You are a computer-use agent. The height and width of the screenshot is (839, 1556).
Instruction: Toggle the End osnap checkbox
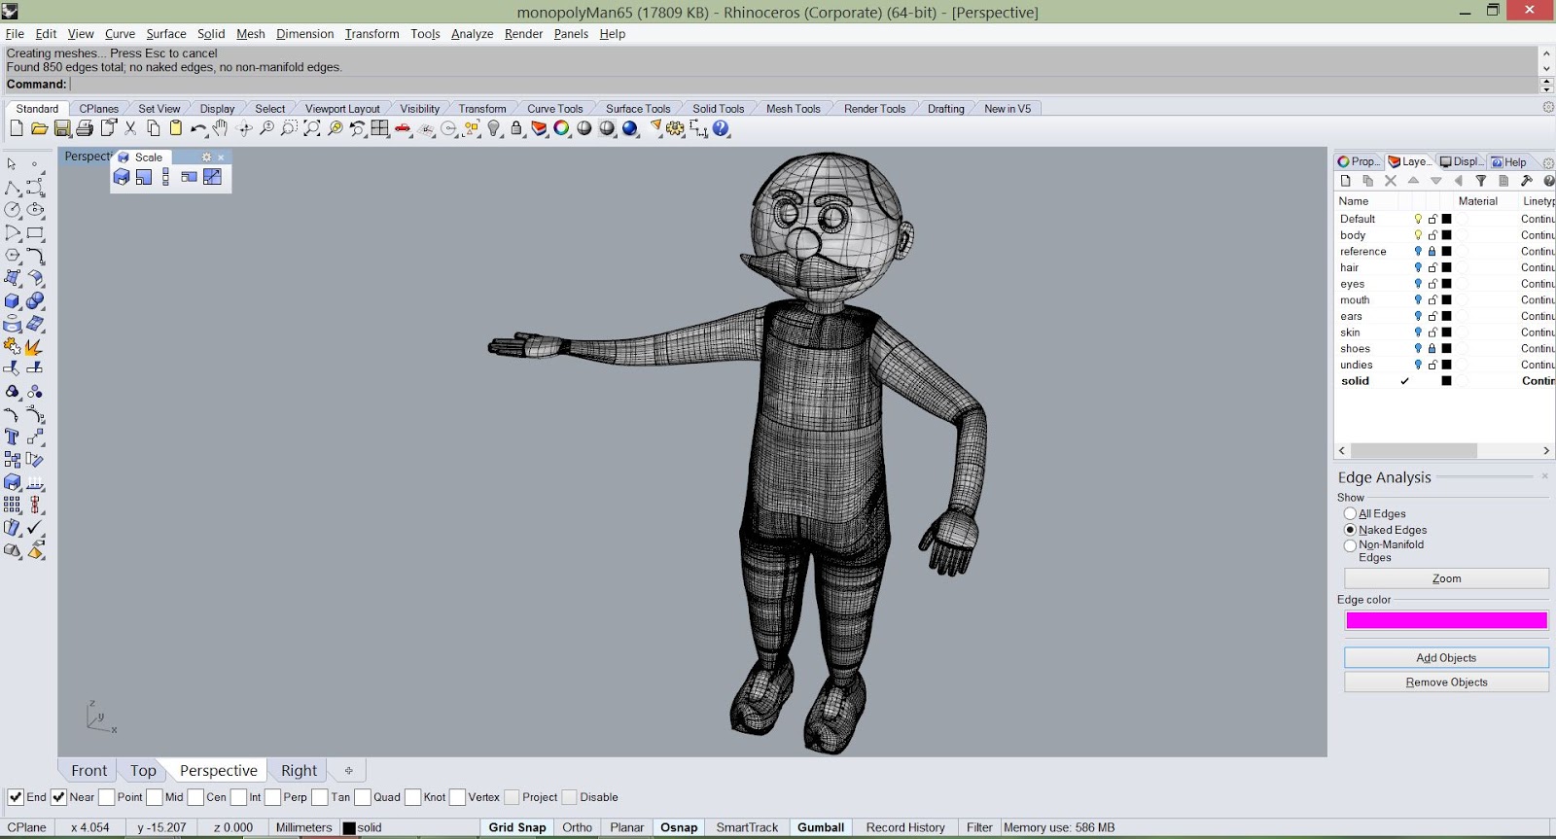pos(16,797)
